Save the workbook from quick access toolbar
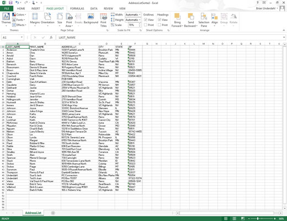Screen dimensions: 287x221 [10, 3]
